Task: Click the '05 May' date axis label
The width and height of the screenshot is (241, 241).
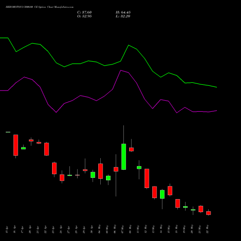Action: (107, 229)
